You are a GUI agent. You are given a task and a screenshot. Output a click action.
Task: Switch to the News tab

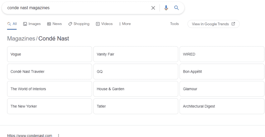(54, 24)
